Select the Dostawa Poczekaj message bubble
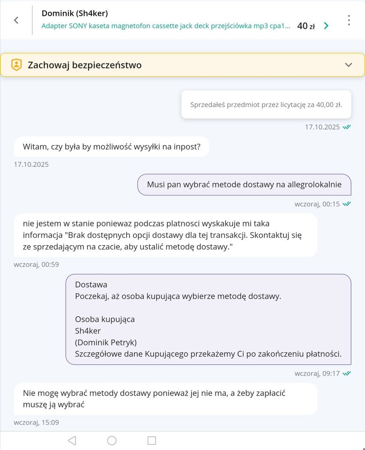This screenshot has height=450, width=365. point(208,319)
